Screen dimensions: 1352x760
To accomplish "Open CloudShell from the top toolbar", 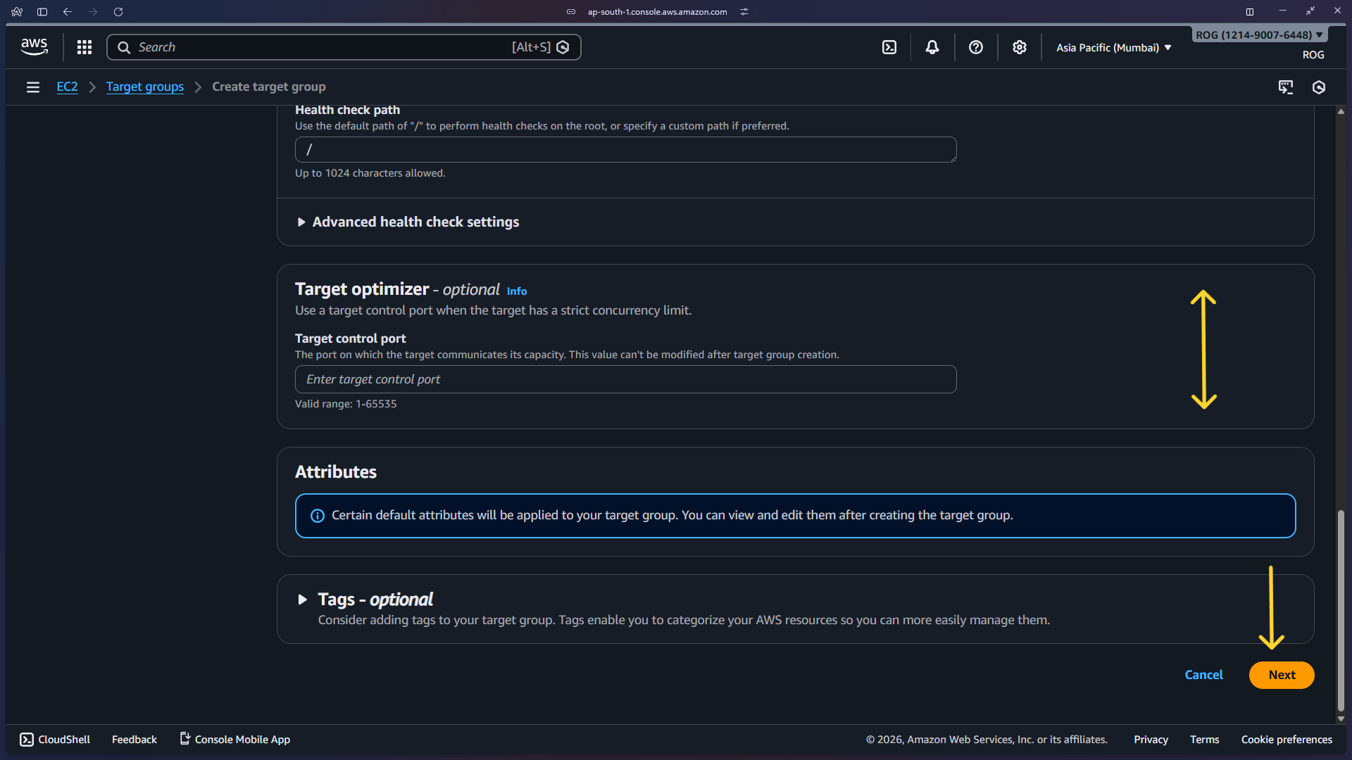I will point(889,47).
